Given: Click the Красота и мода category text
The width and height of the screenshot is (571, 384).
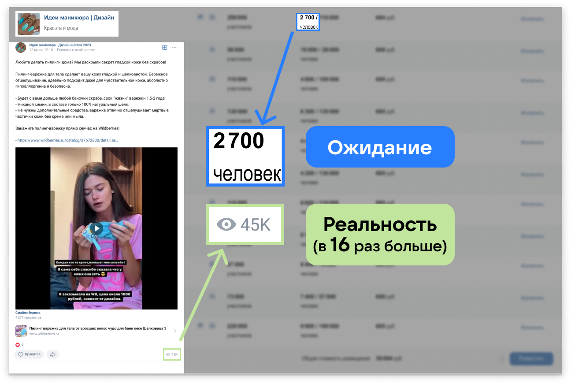Looking at the screenshot, I should pos(61,28).
